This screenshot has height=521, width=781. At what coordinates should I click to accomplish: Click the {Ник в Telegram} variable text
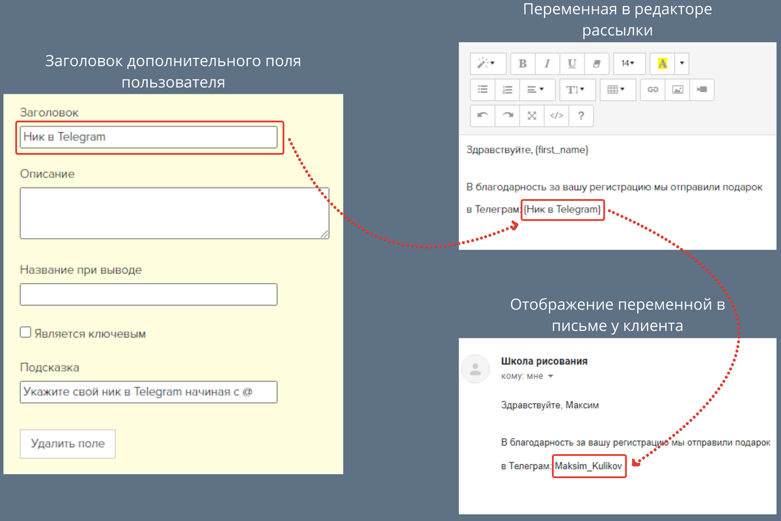click(563, 209)
